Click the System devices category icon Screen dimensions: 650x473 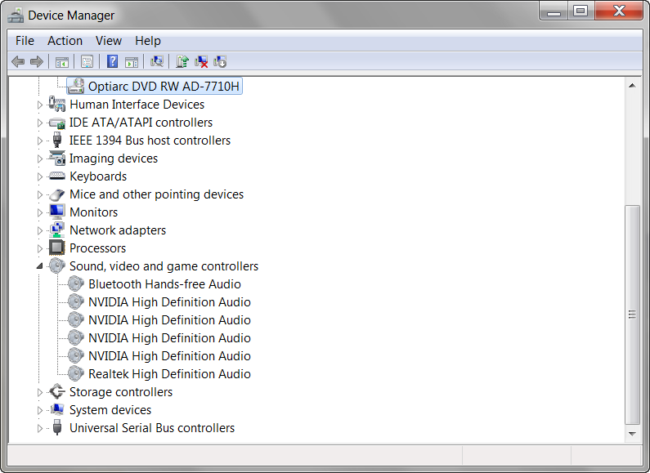(x=56, y=409)
